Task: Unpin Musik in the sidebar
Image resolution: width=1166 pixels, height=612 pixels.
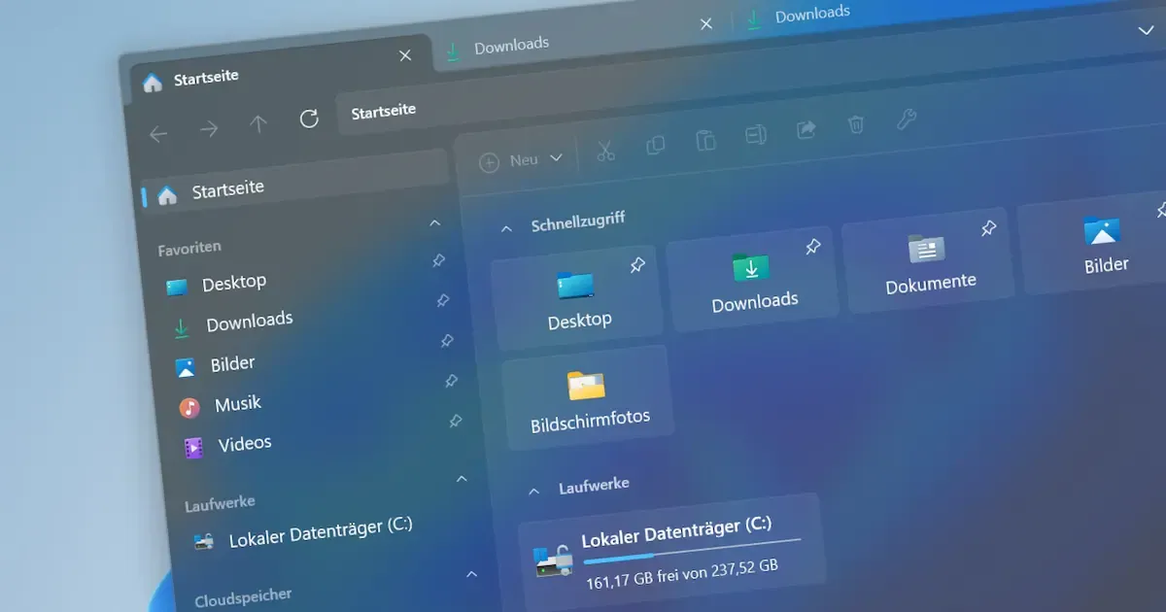Action: (x=451, y=381)
